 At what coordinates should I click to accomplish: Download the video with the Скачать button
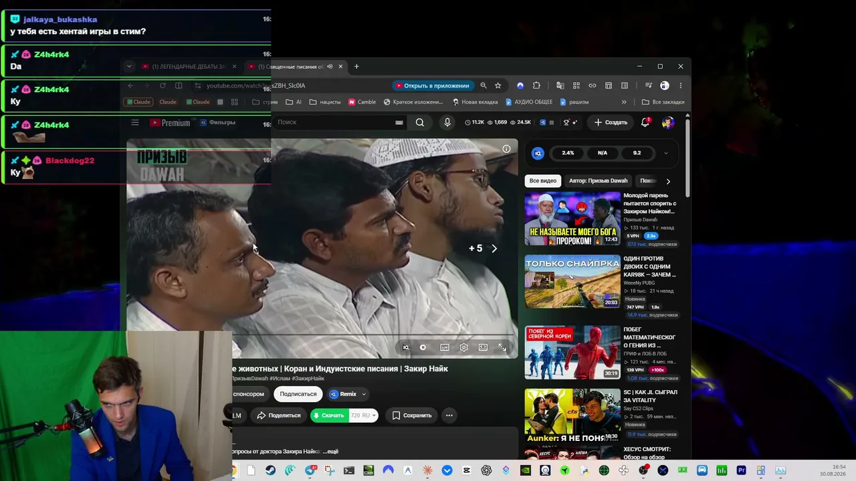click(x=330, y=416)
